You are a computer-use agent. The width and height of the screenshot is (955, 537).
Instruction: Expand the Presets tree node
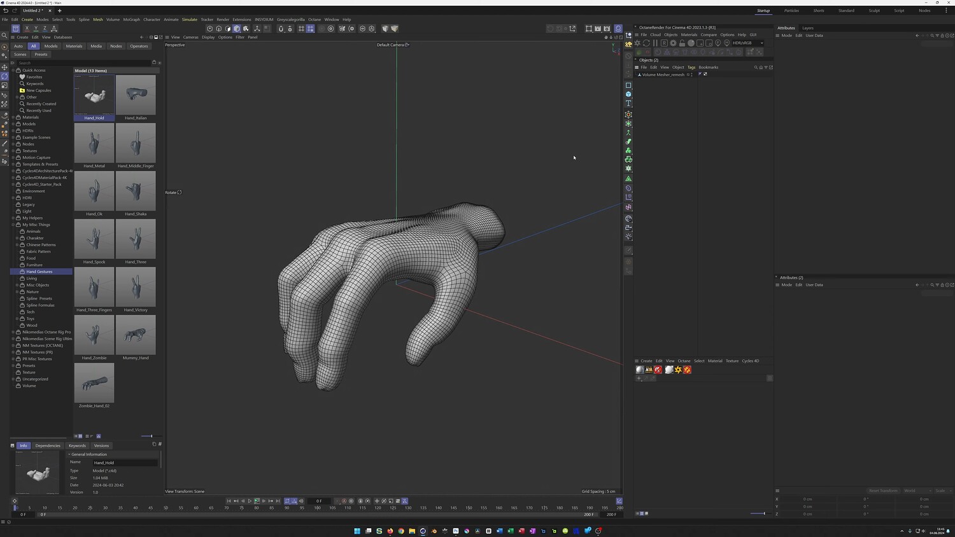[13, 365]
